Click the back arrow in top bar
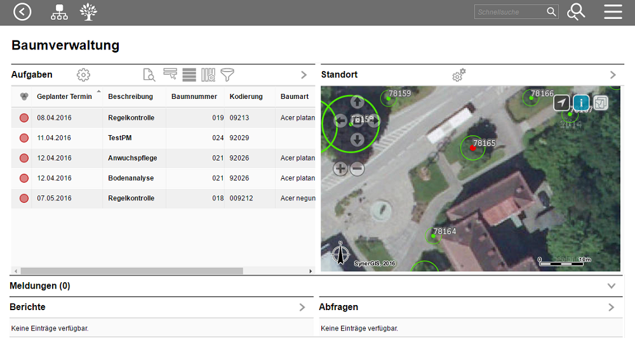Viewport: 635px width, 338px height. tap(22, 12)
